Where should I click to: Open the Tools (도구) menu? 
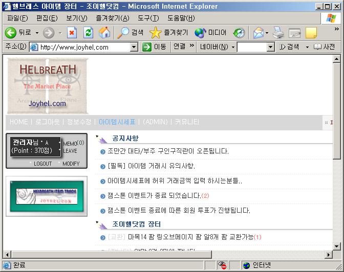[x=148, y=18]
